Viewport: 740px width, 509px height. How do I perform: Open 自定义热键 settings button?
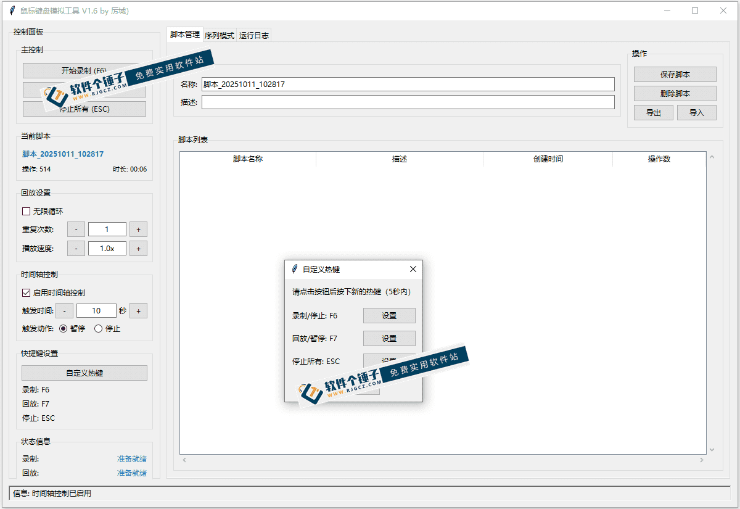coord(84,373)
